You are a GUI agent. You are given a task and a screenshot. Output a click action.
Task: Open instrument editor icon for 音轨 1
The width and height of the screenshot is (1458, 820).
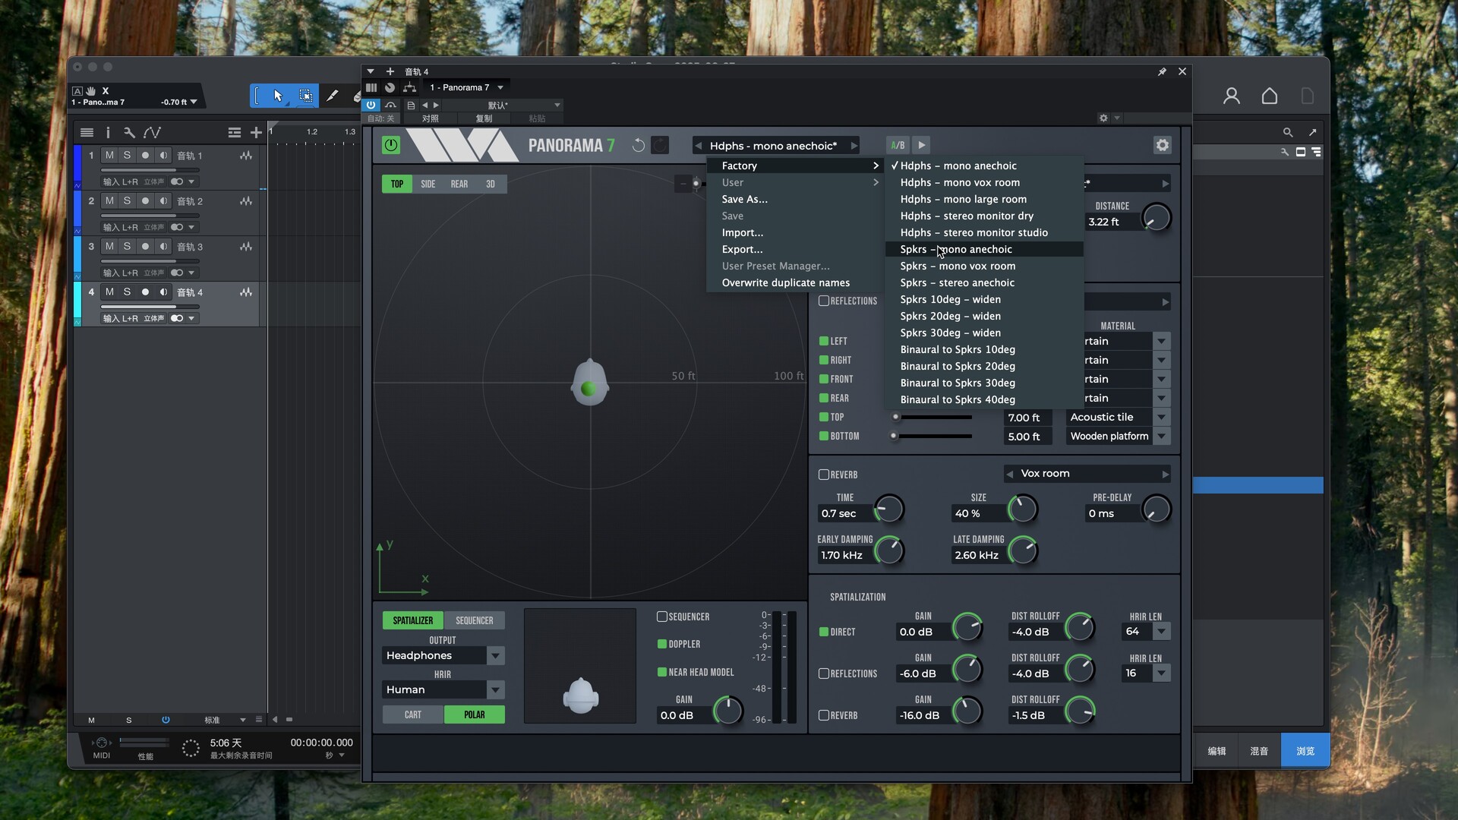click(x=246, y=155)
